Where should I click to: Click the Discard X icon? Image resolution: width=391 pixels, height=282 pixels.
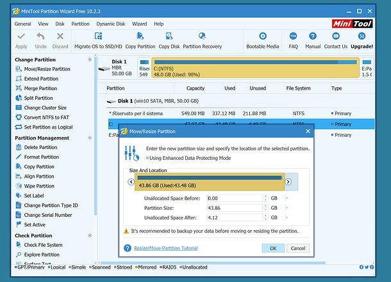pos(60,36)
